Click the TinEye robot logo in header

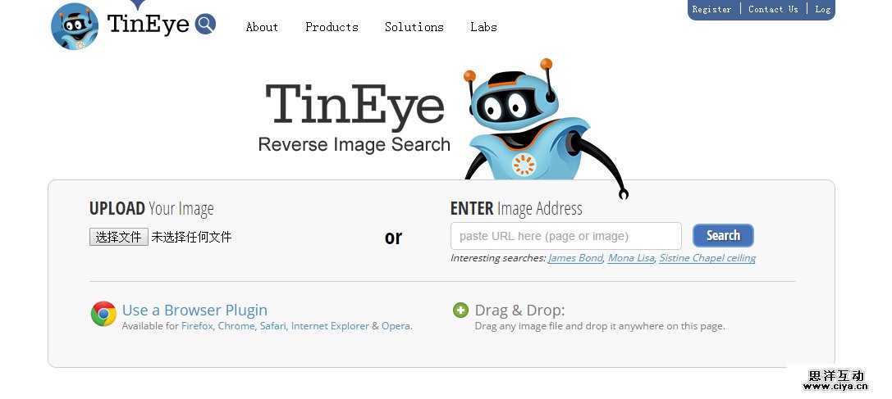75,27
